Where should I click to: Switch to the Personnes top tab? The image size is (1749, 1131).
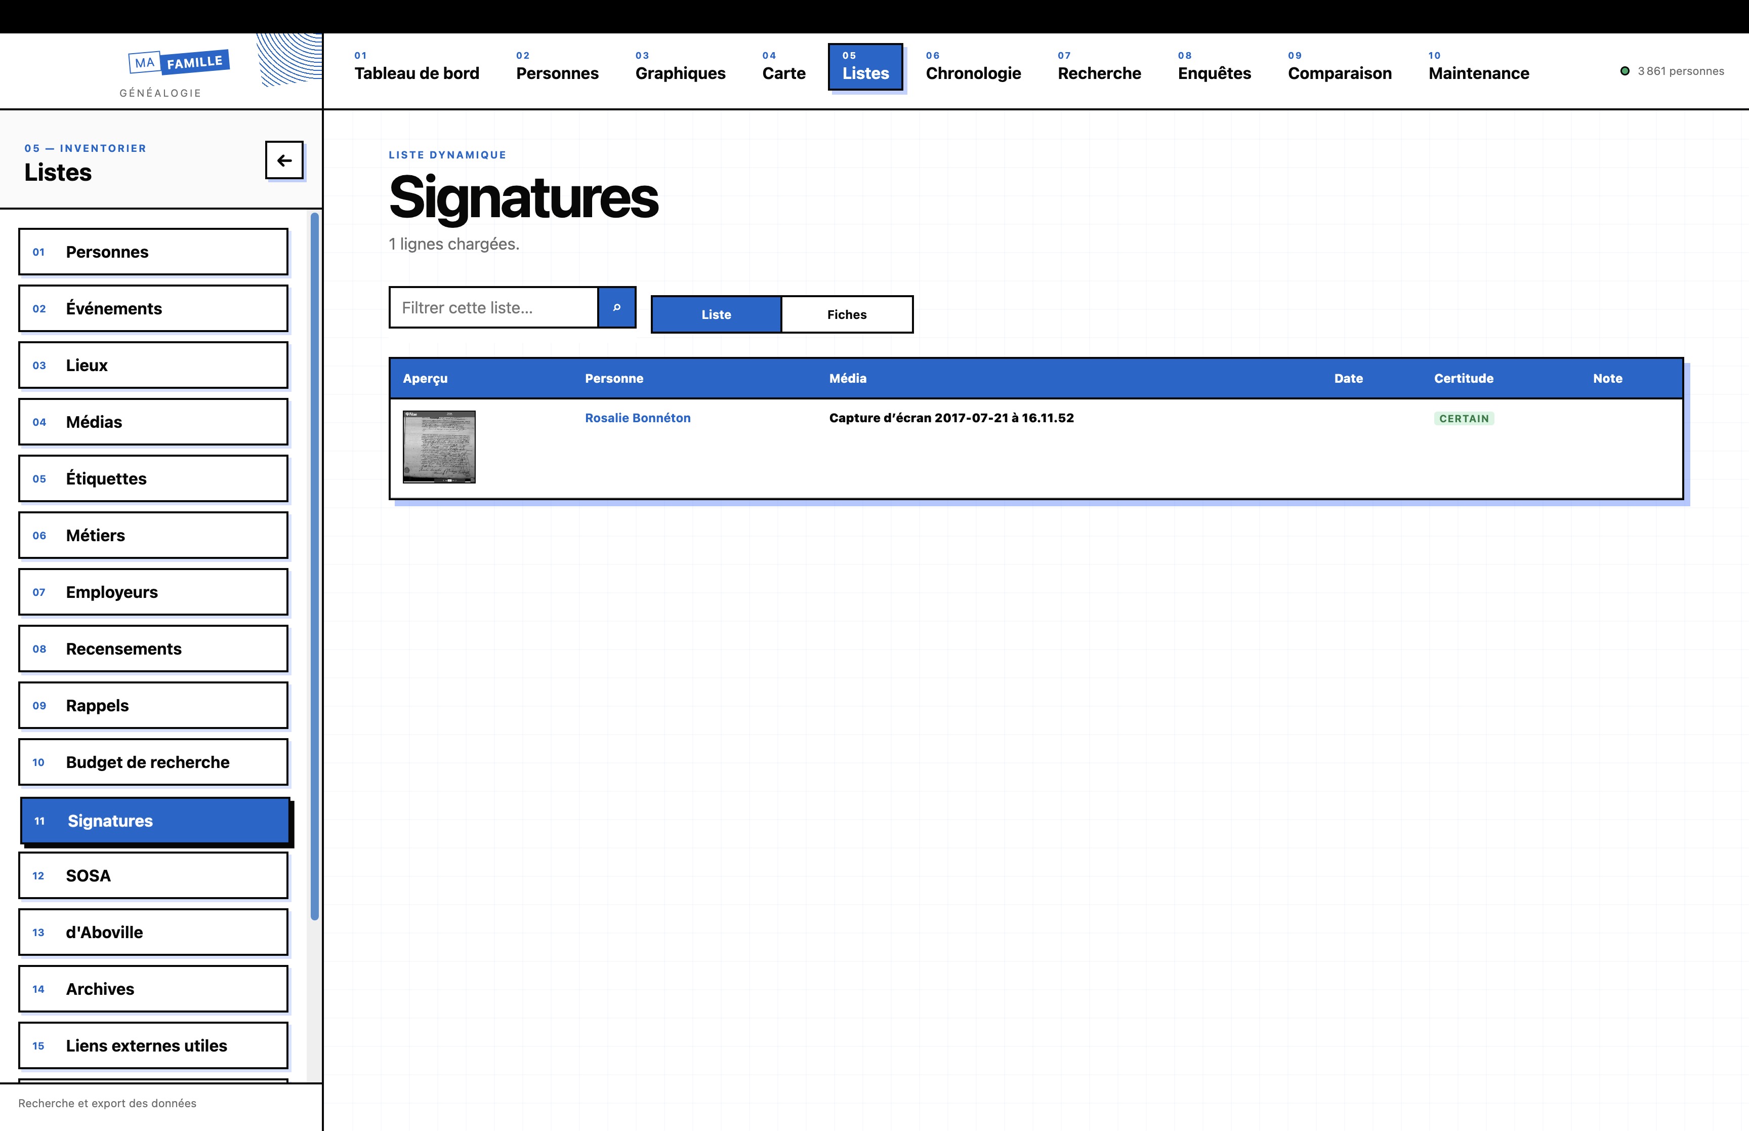tap(557, 67)
